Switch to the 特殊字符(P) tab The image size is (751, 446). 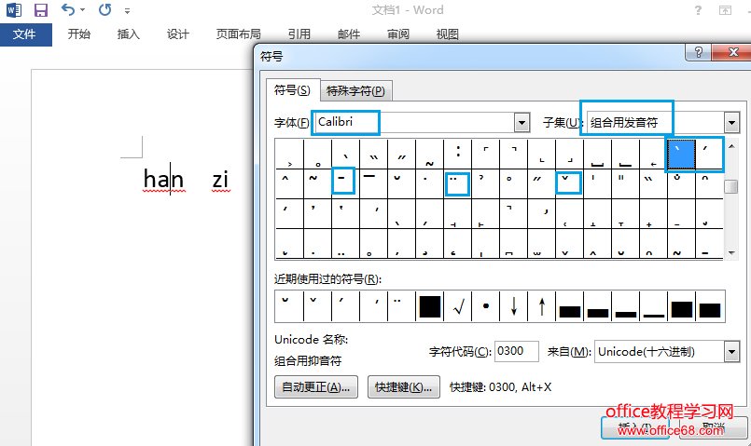point(355,91)
